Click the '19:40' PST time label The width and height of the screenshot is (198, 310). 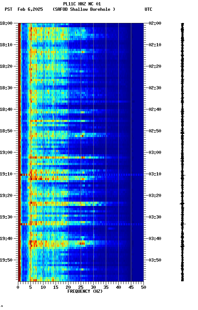point(6,239)
